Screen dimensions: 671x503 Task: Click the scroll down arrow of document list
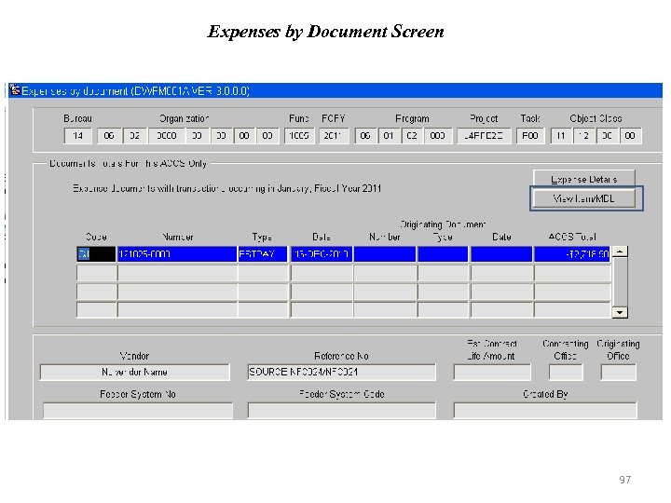coord(620,312)
